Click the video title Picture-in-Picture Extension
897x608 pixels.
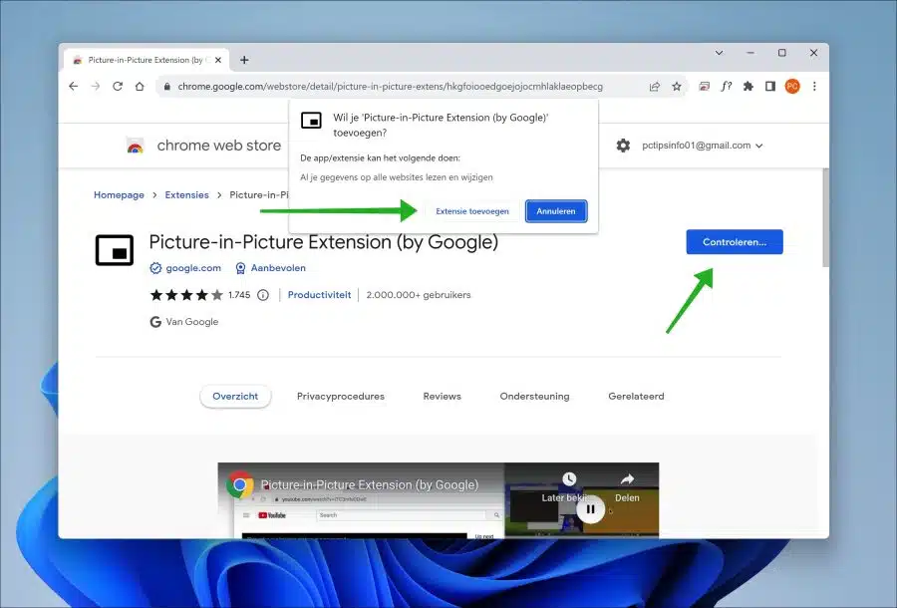pyautogui.click(x=370, y=485)
